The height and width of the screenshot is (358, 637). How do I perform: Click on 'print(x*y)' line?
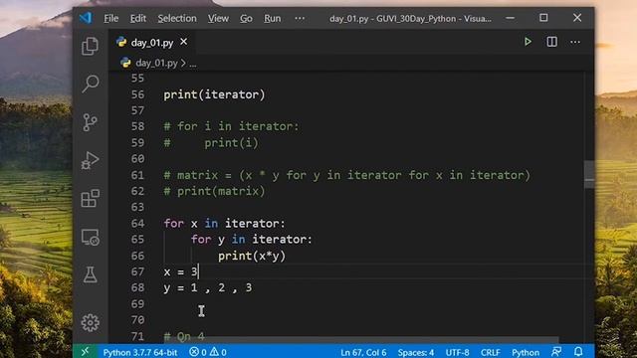click(x=252, y=256)
